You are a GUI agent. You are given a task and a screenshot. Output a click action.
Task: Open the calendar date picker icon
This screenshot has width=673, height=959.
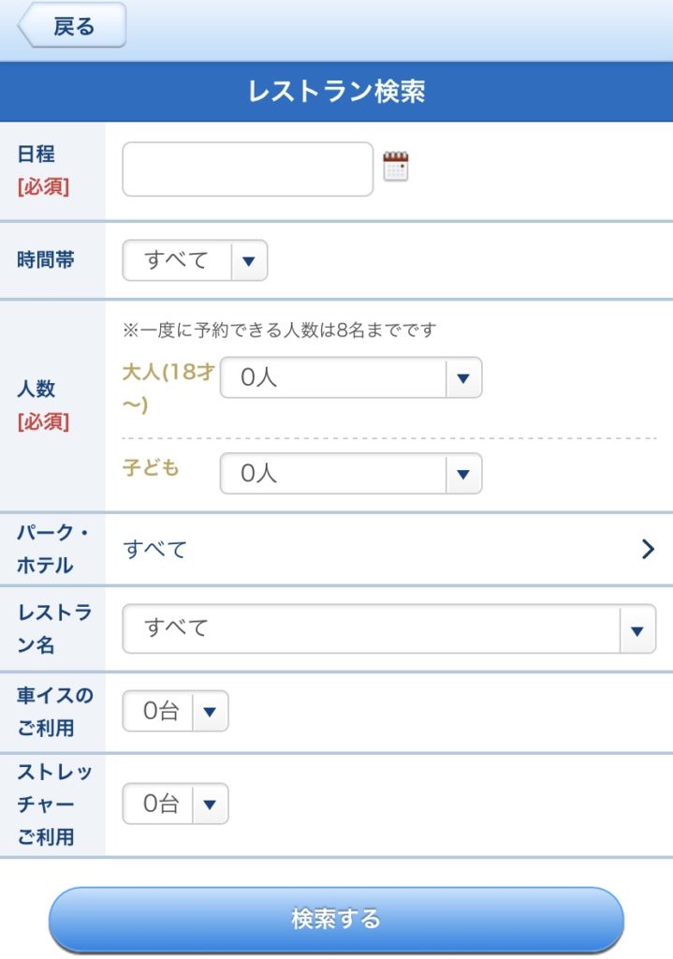(396, 167)
